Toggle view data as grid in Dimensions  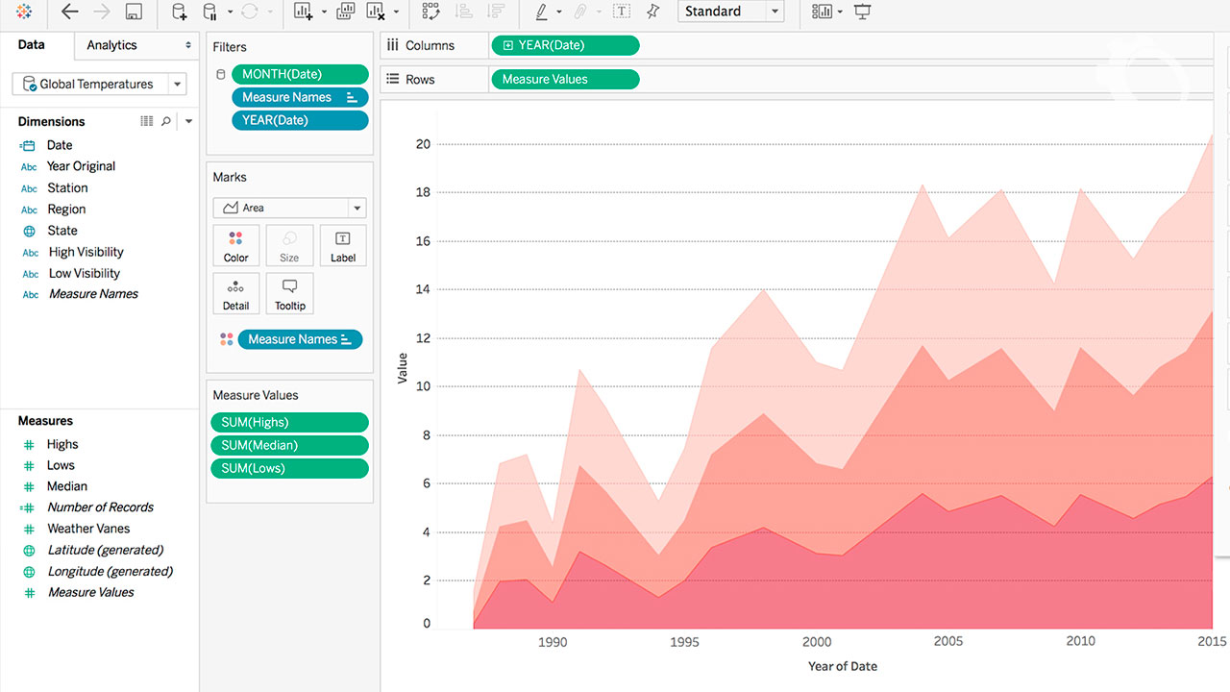(x=146, y=121)
